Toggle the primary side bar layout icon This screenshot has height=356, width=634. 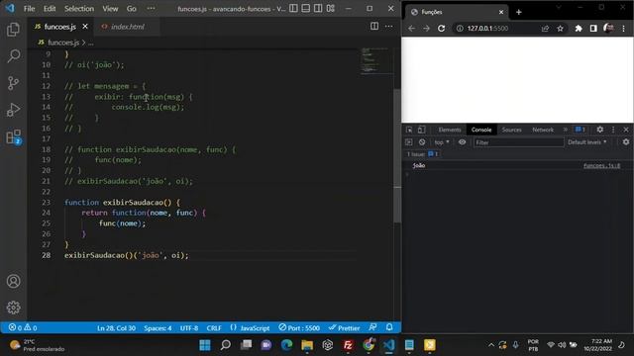coord(293,8)
